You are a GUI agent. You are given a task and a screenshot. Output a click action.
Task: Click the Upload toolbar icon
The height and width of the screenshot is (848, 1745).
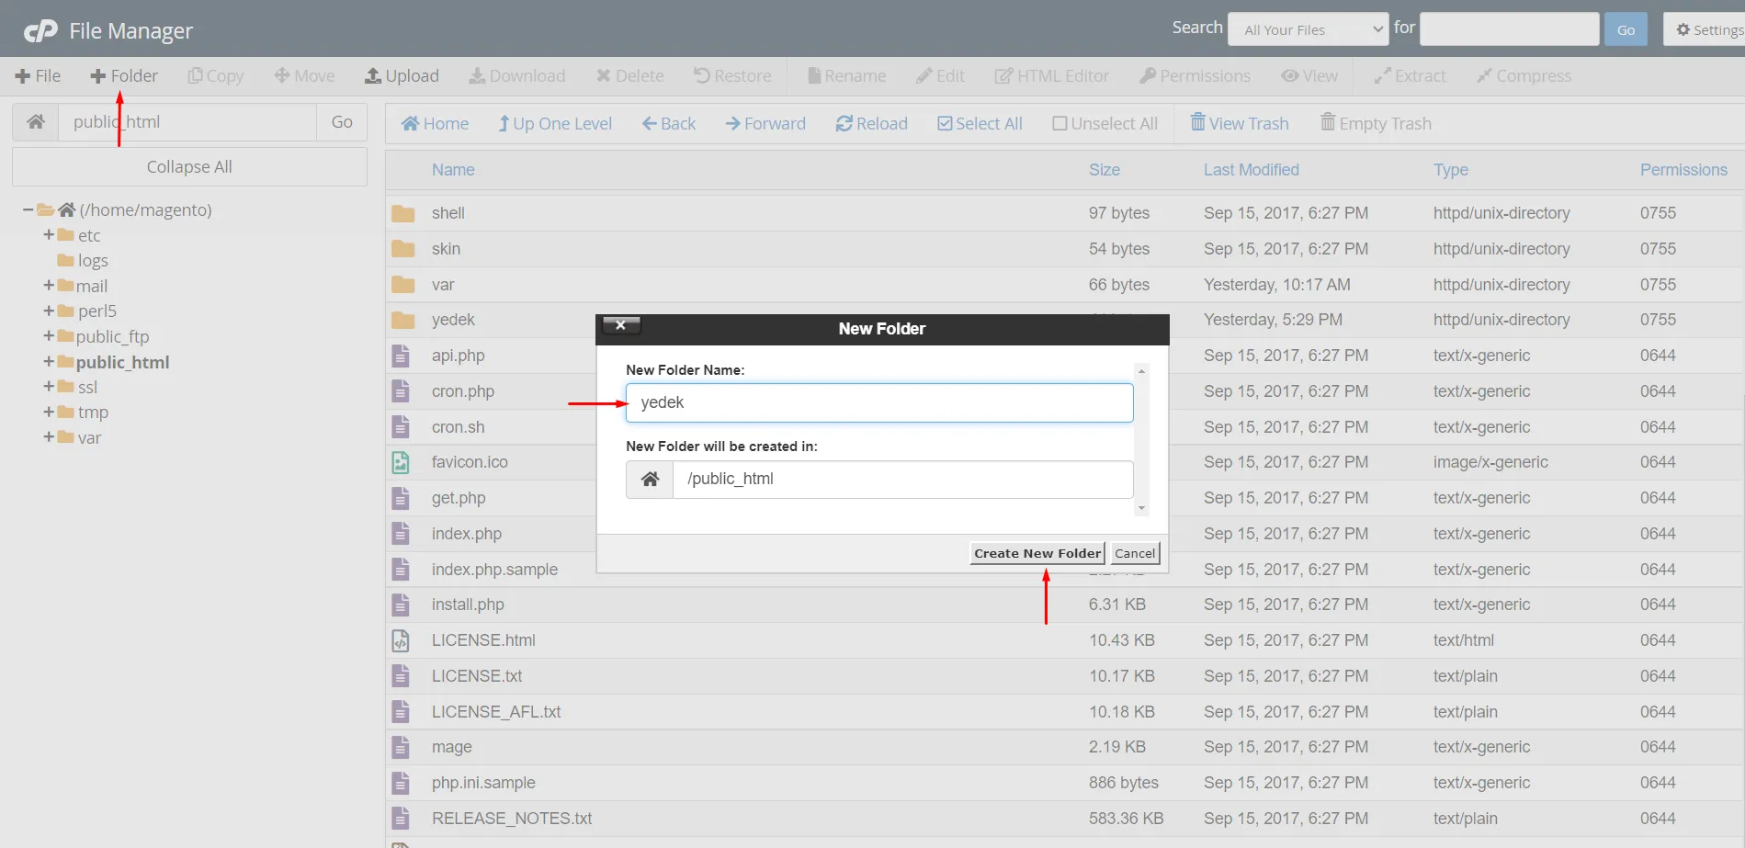click(x=402, y=76)
